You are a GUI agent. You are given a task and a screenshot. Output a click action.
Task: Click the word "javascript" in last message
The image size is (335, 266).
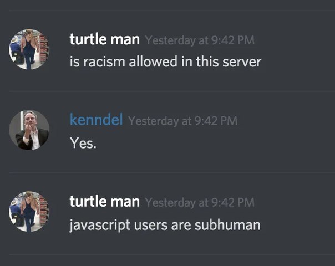(x=100, y=226)
